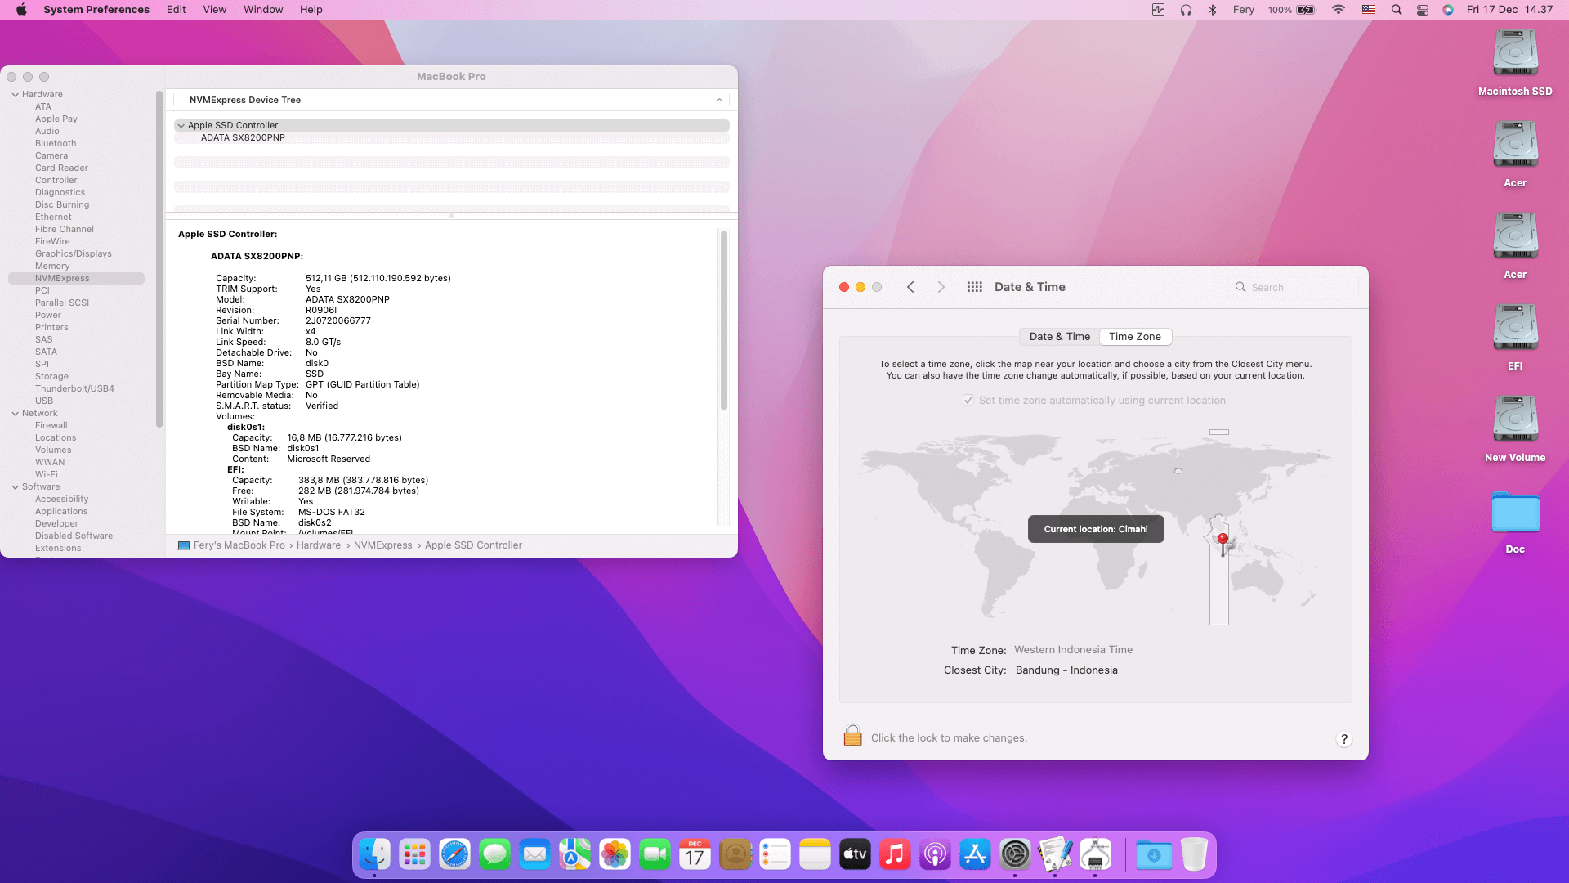Select Wi-Fi under Network

47,475
